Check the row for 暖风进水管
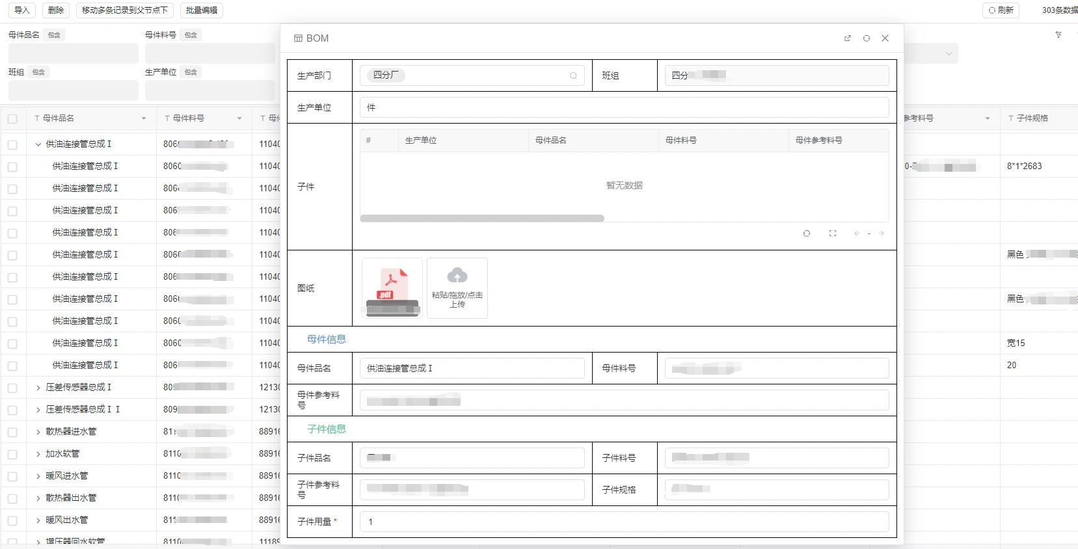Image resolution: width=1078 pixels, height=549 pixels. point(12,476)
